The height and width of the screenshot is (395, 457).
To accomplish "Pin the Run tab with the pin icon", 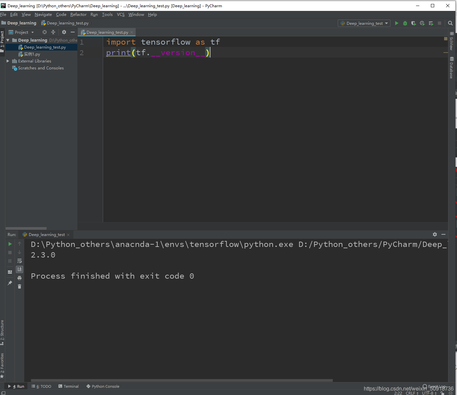I will click(x=10, y=283).
